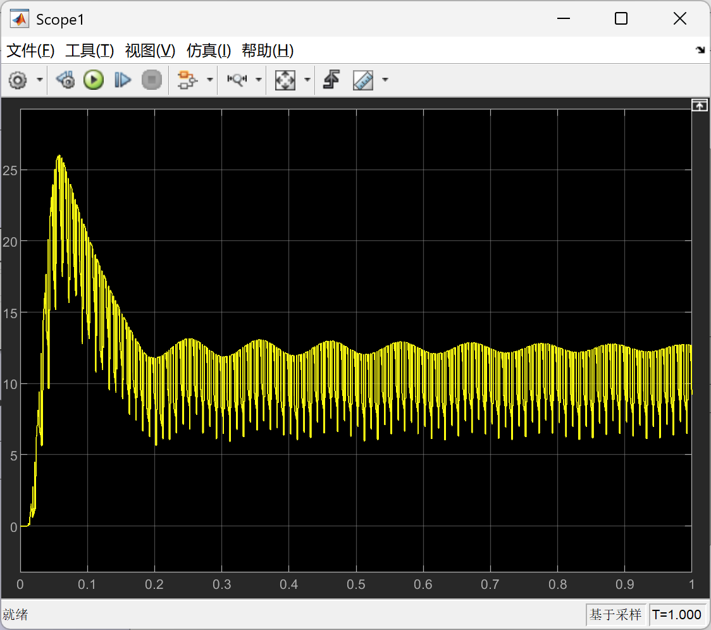Viewport: 711px width, 630px height.
Task: Expand the configuration properties dropdown arrow
Action: [40, 80]
